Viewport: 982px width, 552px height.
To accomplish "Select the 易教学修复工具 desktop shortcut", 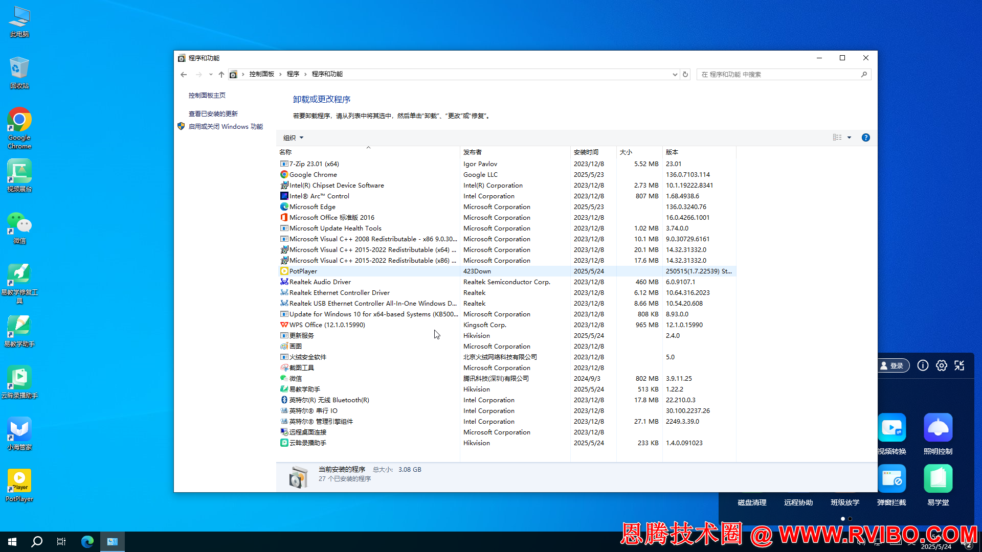I will 19,283.
